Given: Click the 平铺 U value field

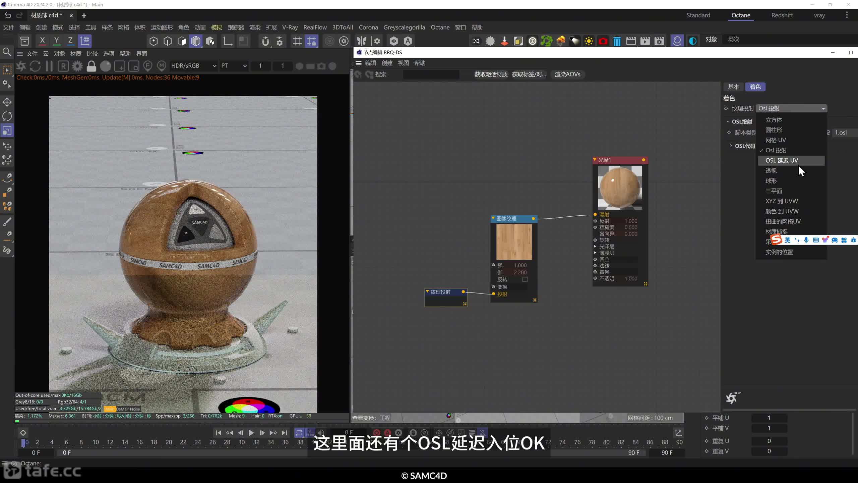Looking at the screenshot, I should (769, 418).
